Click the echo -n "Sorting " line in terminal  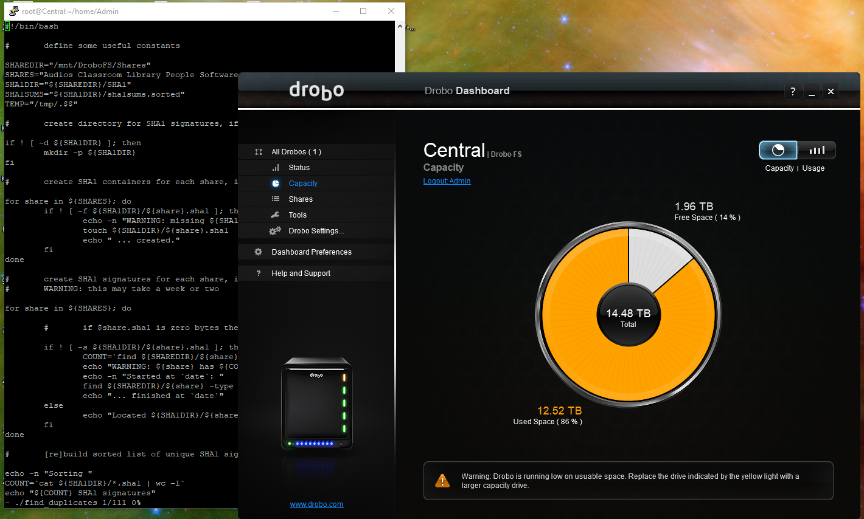(49, 473)
